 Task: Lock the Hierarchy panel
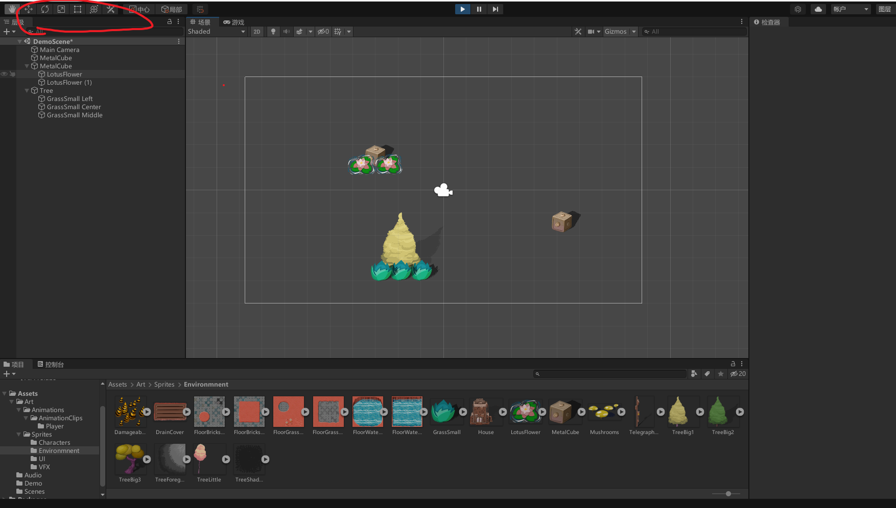pyautogui.click(x=170, y=21)
